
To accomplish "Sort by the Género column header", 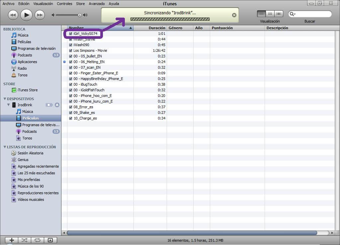I will [x=180, y=28].
